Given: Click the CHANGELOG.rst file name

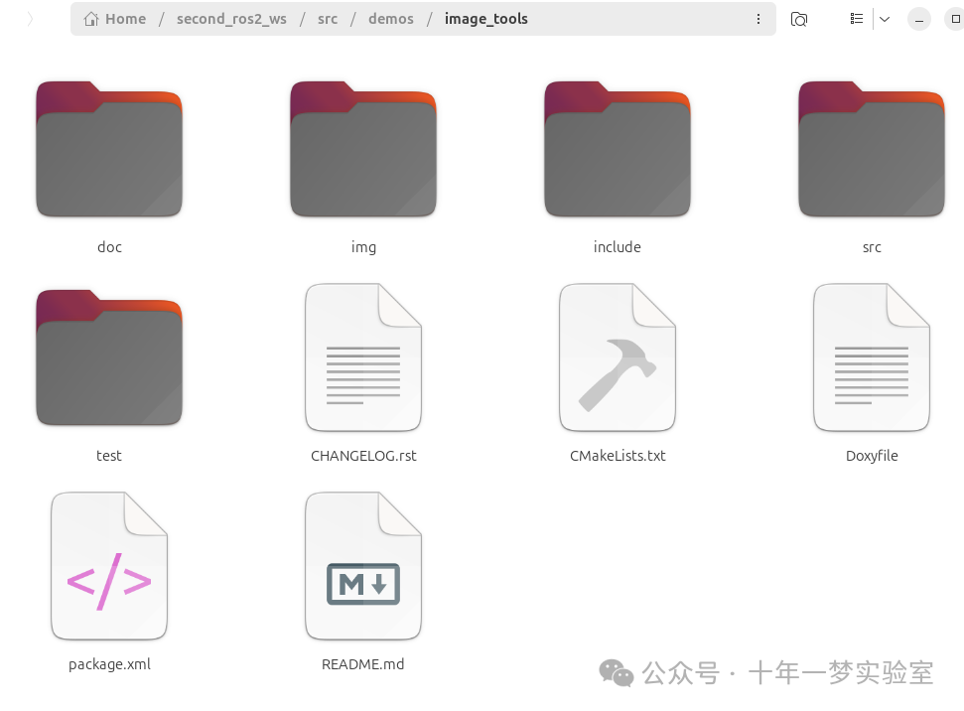Looking at the screenshot, I should click(x=363, y=456).
